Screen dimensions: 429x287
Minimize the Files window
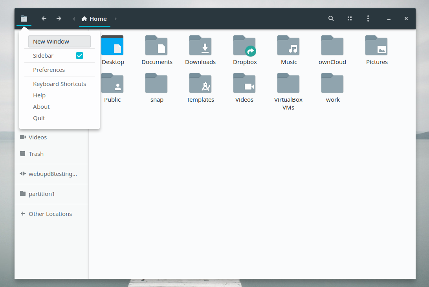pos(389,18)
